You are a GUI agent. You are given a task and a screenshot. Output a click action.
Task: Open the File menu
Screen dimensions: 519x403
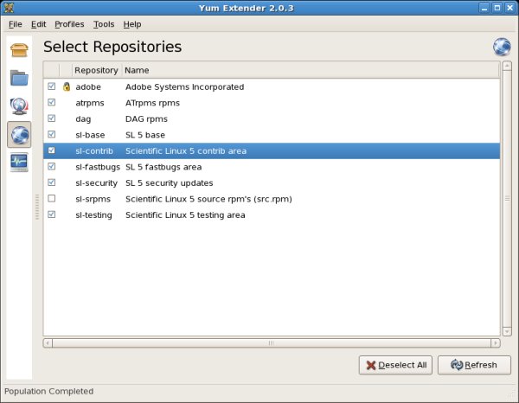[x=15, y=24]
